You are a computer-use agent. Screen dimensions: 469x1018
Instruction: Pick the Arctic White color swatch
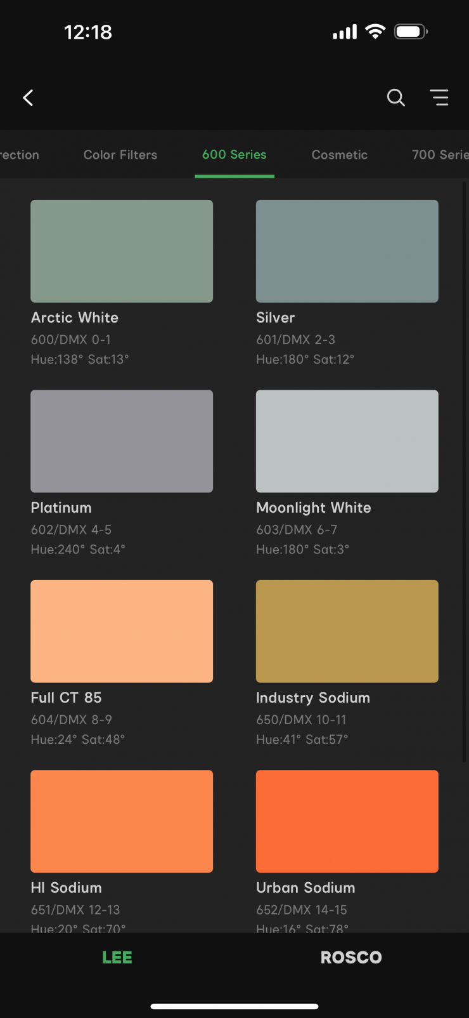(x=122, y=251)
